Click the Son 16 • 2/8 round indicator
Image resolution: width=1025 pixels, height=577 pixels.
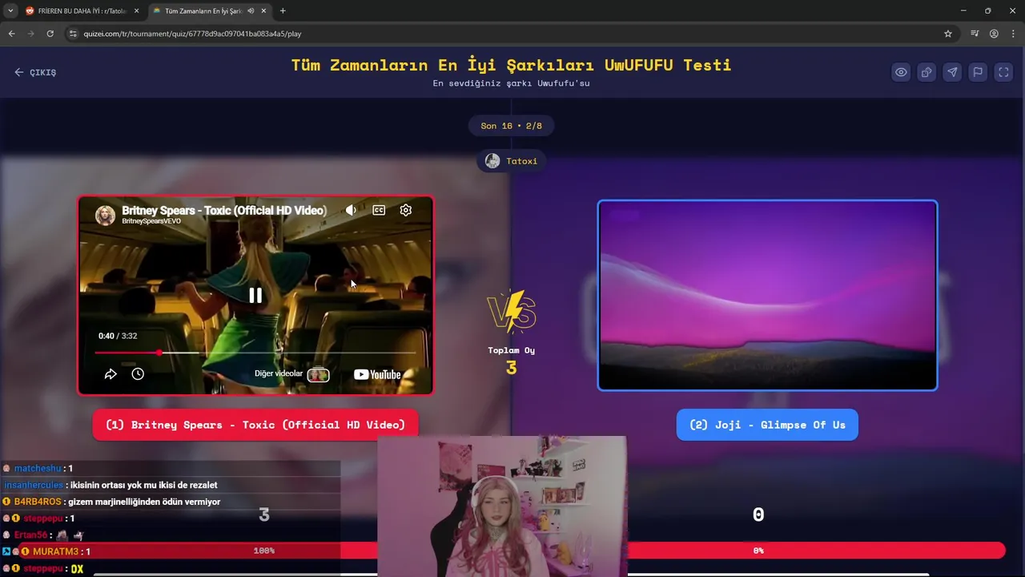512,126
